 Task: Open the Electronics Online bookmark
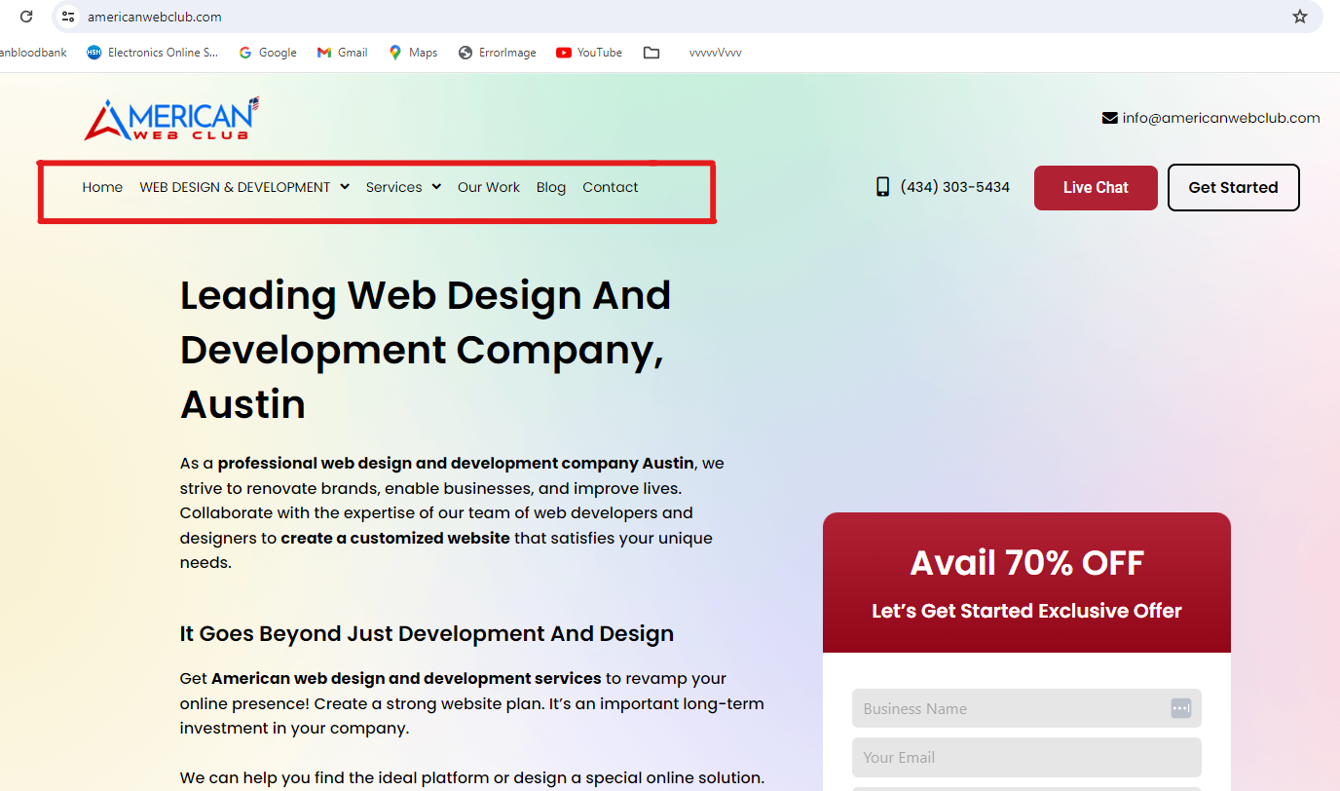[x=153, y=53]
